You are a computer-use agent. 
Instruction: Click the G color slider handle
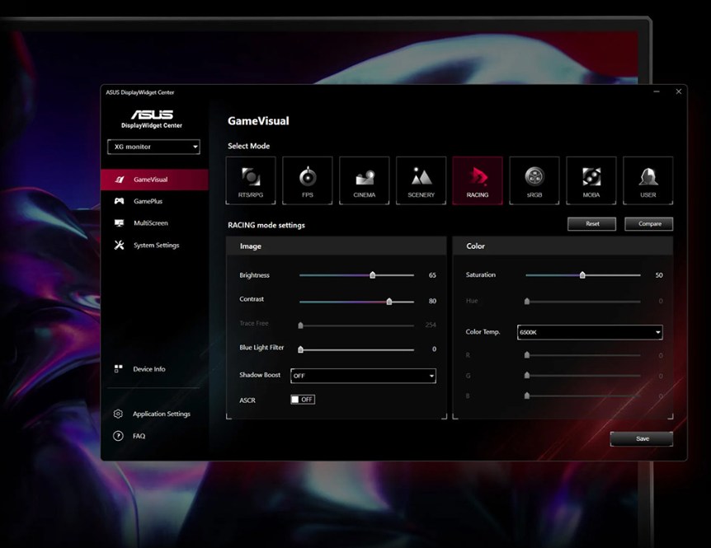527,375
